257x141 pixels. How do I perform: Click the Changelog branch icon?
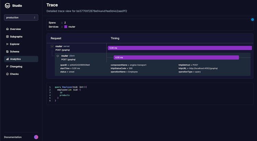click(x=8, y=66)
